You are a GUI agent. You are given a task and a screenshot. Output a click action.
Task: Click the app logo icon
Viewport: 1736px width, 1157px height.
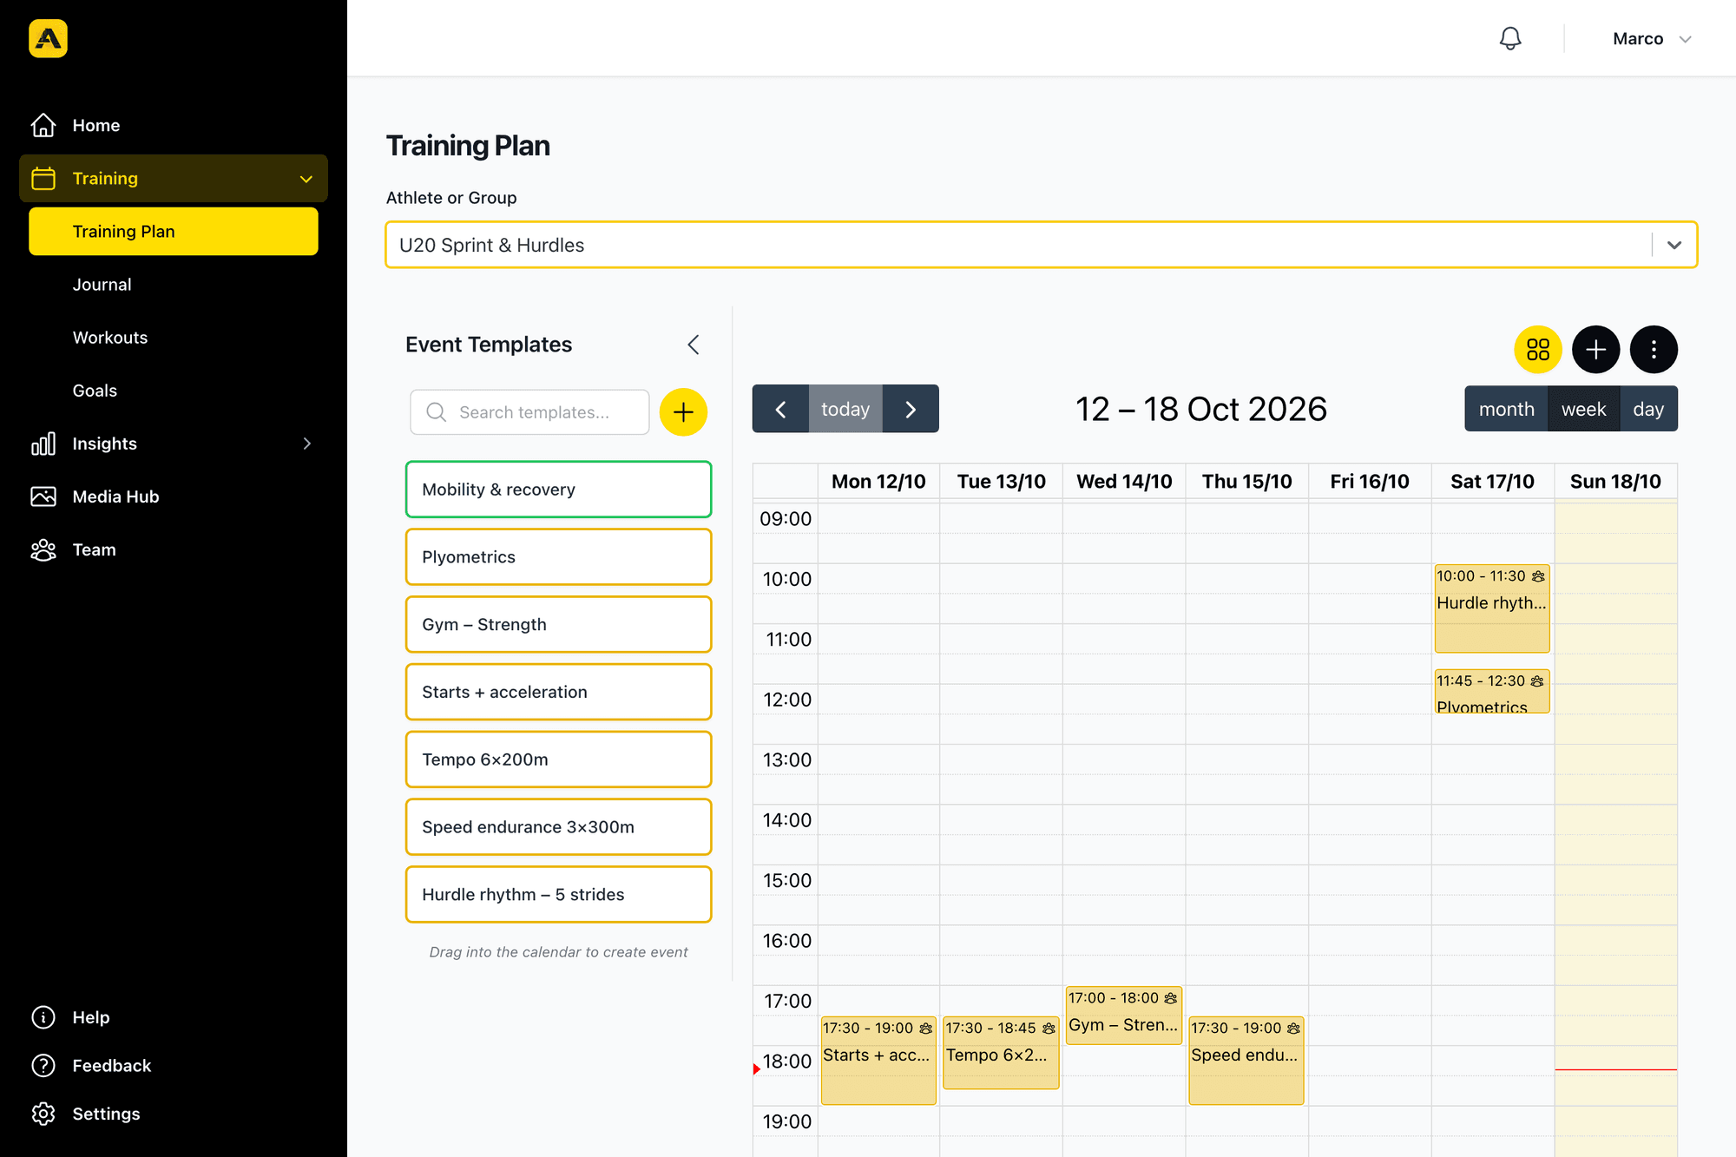(48, 38)
